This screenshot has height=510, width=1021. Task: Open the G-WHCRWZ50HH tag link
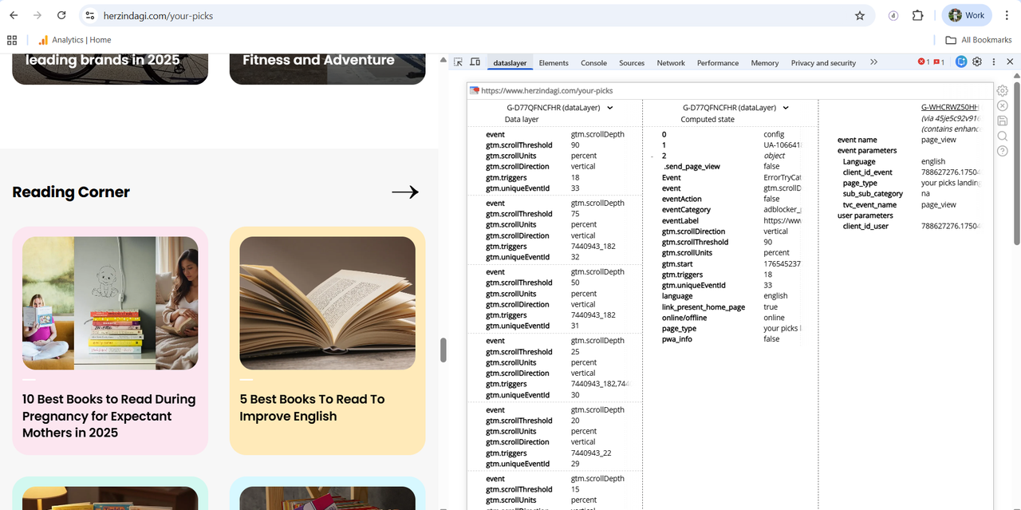[x=949, y=107]
